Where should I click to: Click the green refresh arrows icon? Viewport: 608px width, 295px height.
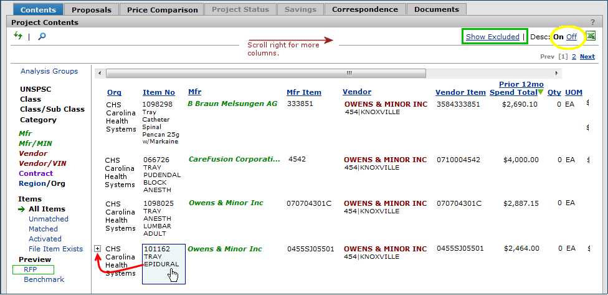[x=18, y=36]
